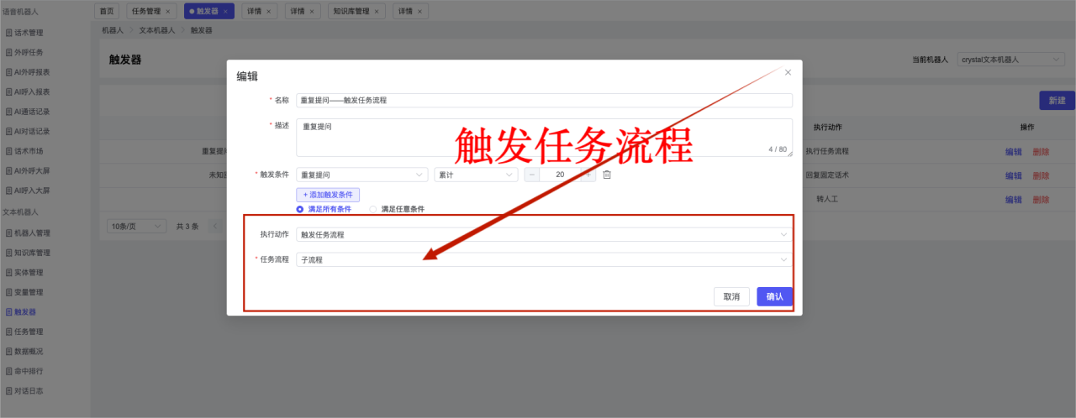This screenshot has width=1076, height=418.
Task: Delete the 重复提问 trigger condition via trash icon
Action: (x=606, y=175)
